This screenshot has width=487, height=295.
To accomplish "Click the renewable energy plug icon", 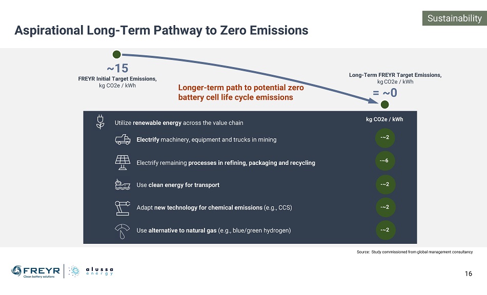I will pos(101,121).
